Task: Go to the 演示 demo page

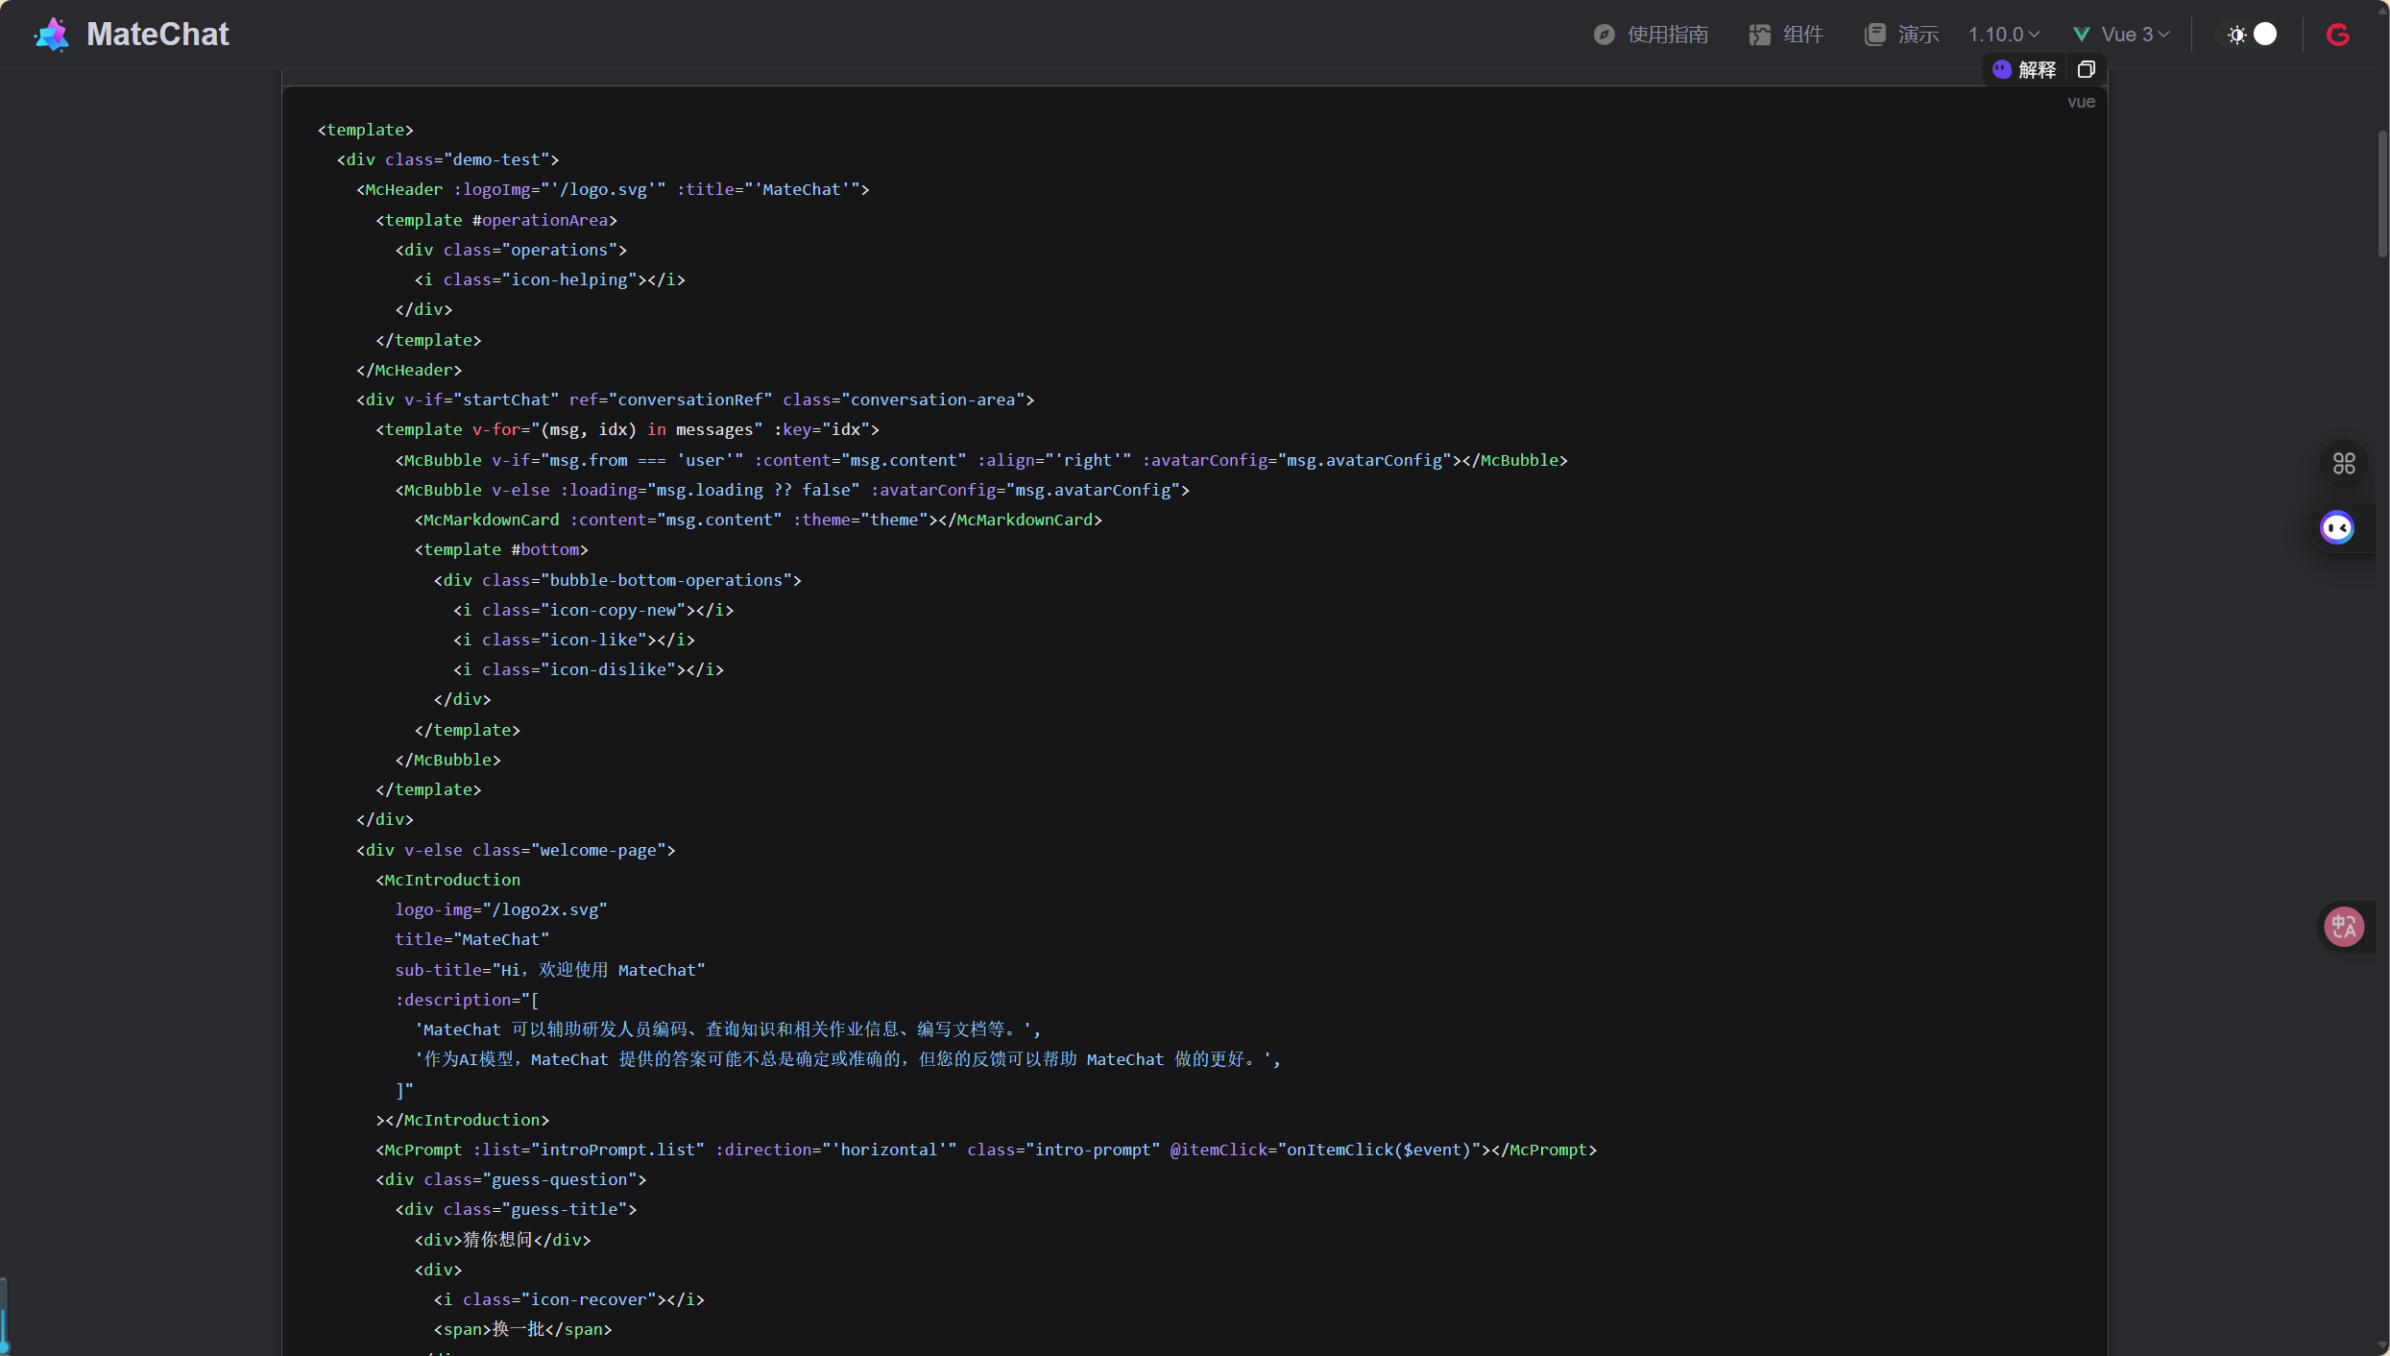Action: [x=1918, y=35]
